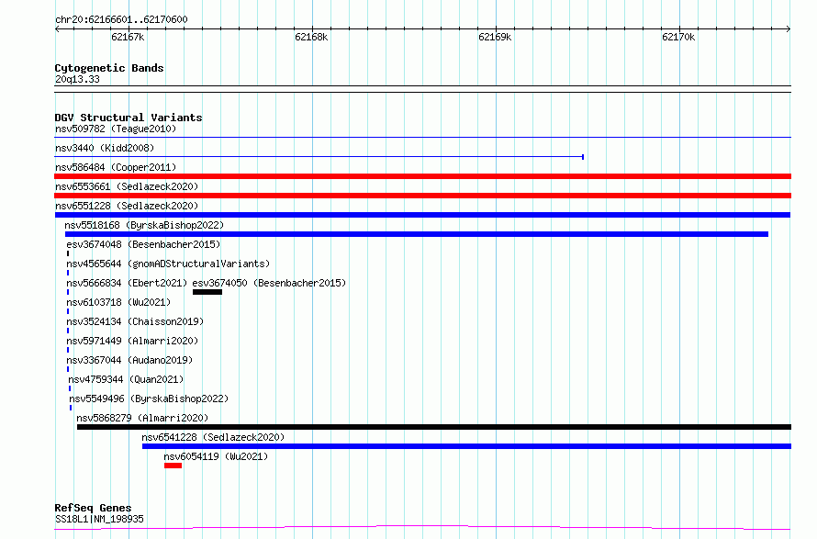Click the black bar under esv3674050
This screenshot has width=817, height=539.
pos(207,292)
